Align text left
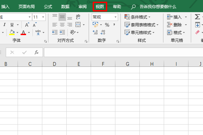Image resolution: width=203 pixels, height=135 pixels. pyautogui.click(x=55, y=25)
